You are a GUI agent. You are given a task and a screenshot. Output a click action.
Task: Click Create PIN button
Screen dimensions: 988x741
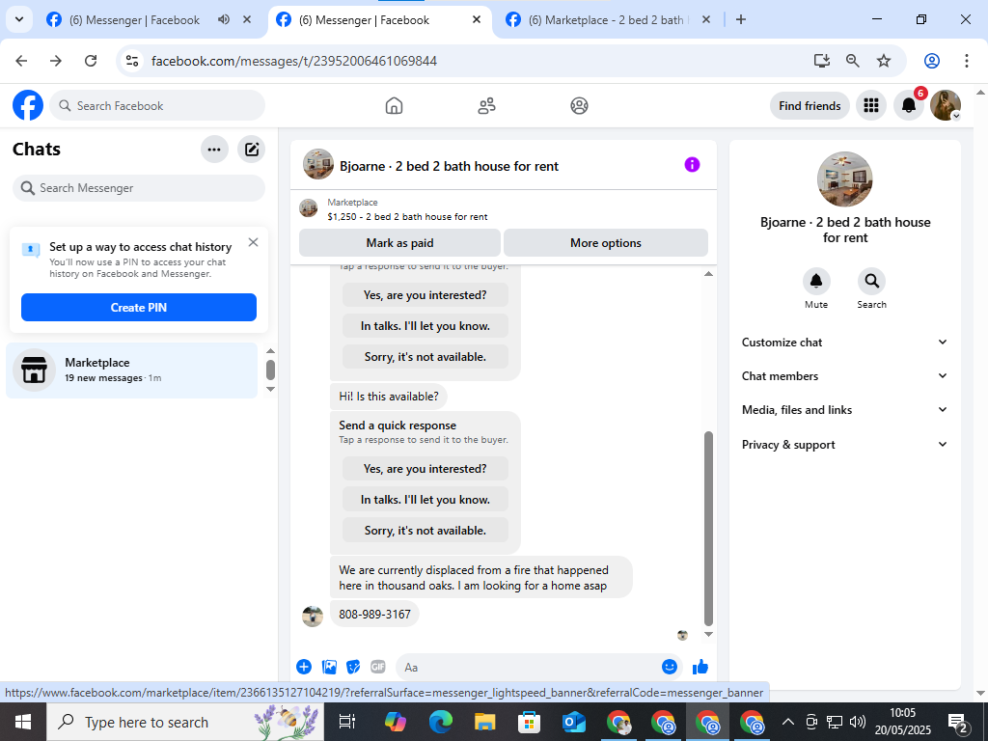[x=139, y=308]
